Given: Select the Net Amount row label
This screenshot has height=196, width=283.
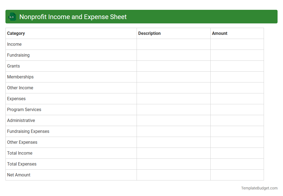Looking at the screenshot, I should click(19, 175).
